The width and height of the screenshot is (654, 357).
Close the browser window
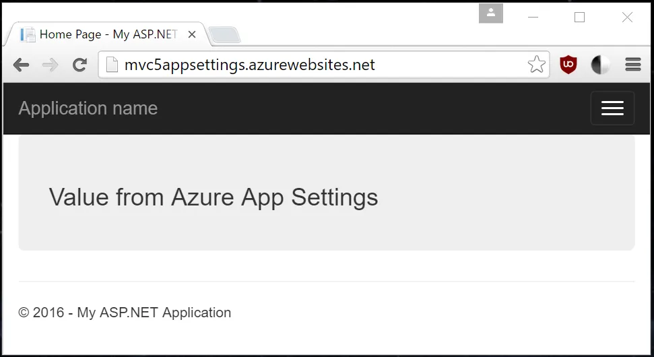tap(627, 18)
